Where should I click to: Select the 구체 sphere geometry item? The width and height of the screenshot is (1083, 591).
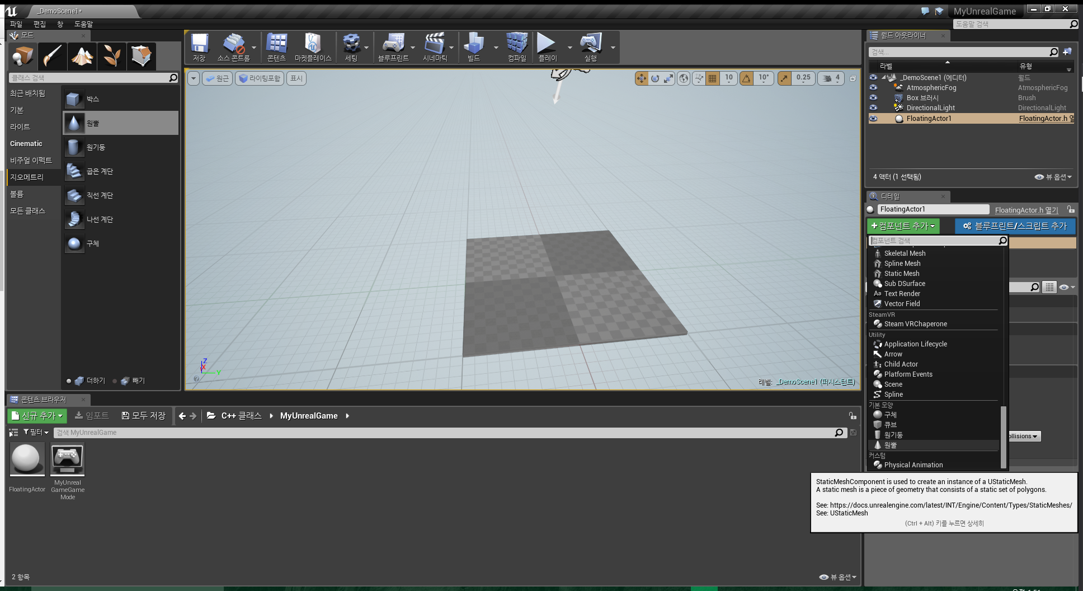click(120, 243)
